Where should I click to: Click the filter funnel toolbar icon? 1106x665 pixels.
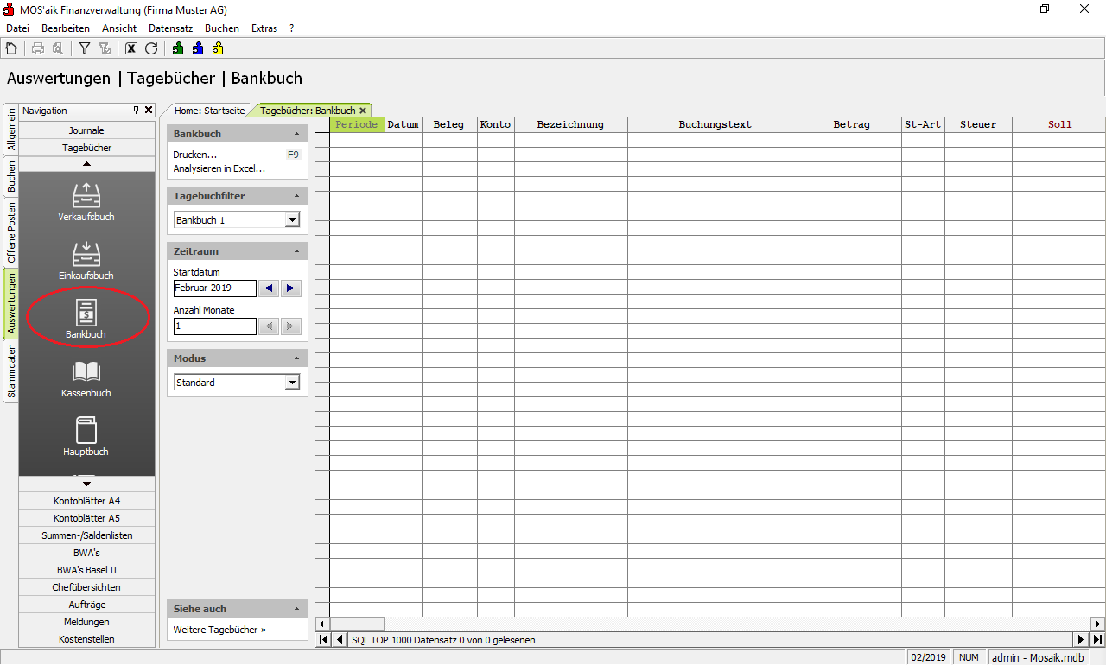pos(85,49)
